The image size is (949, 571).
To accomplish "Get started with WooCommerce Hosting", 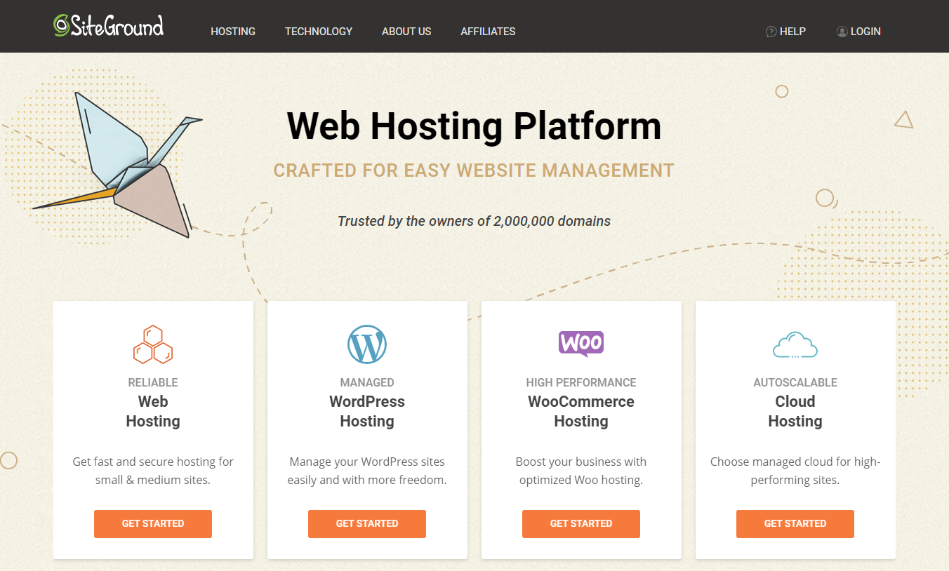I will [x=581, y=524].
